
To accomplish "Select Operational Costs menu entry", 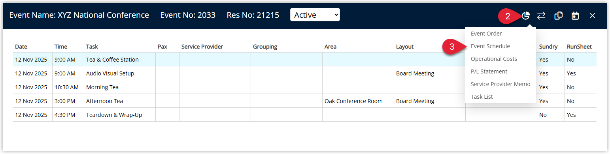I will 494,59.
